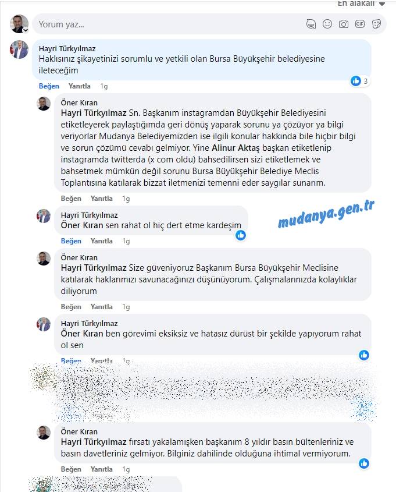Add a GIF to the comment
Image resolution: width=396 pixels, height=492 pixels.
360,24
